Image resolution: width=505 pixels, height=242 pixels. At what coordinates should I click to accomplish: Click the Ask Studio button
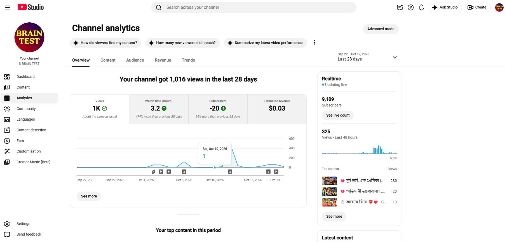tap(445, 7)
